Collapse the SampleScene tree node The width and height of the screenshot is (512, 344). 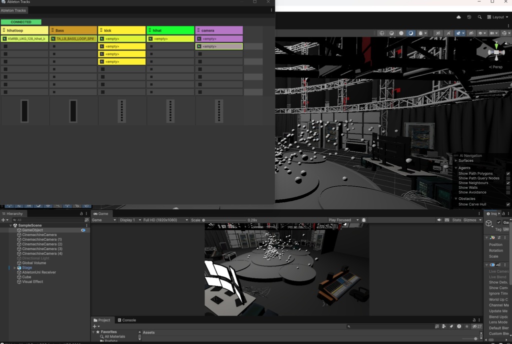(10, 225)
